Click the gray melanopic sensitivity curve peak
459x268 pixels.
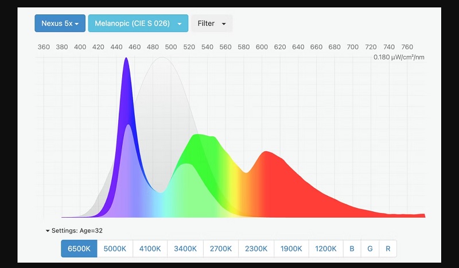(163, 60)
